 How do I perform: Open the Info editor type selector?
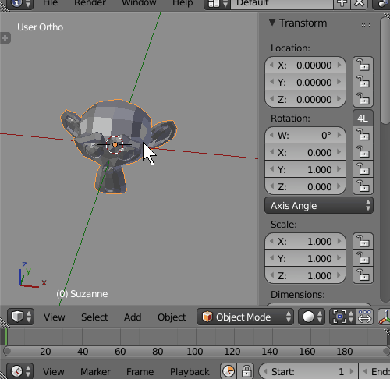point(21,4)
